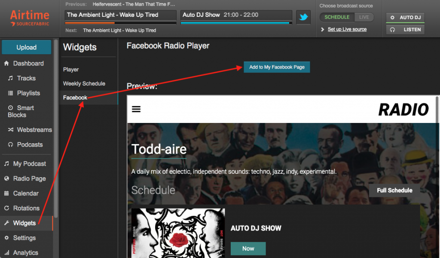Click the current track progress bar

(120, 22)
